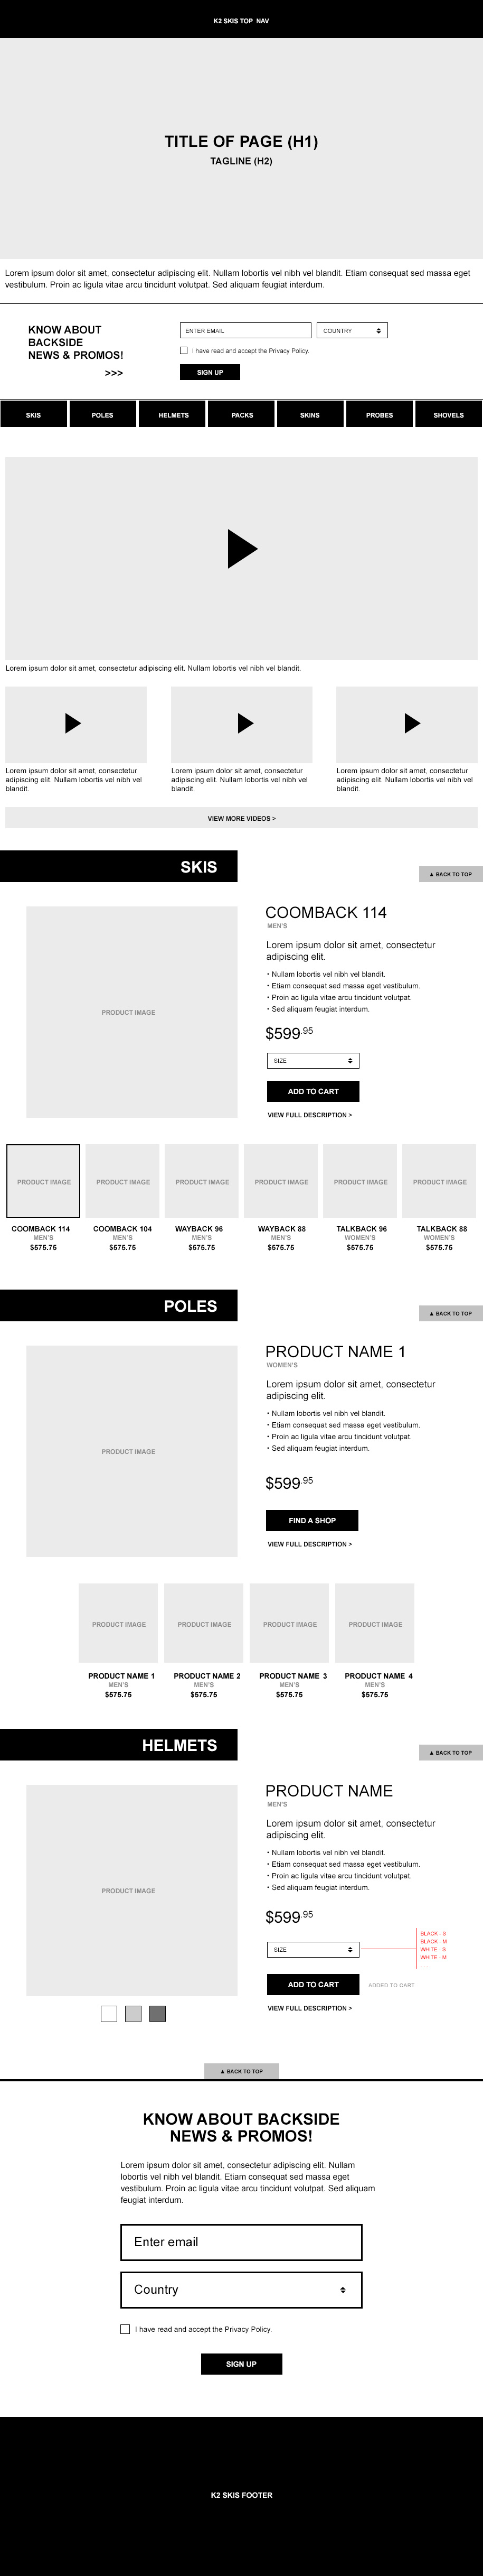Choose the dark gray helmet color swatch

point(158,2013)
